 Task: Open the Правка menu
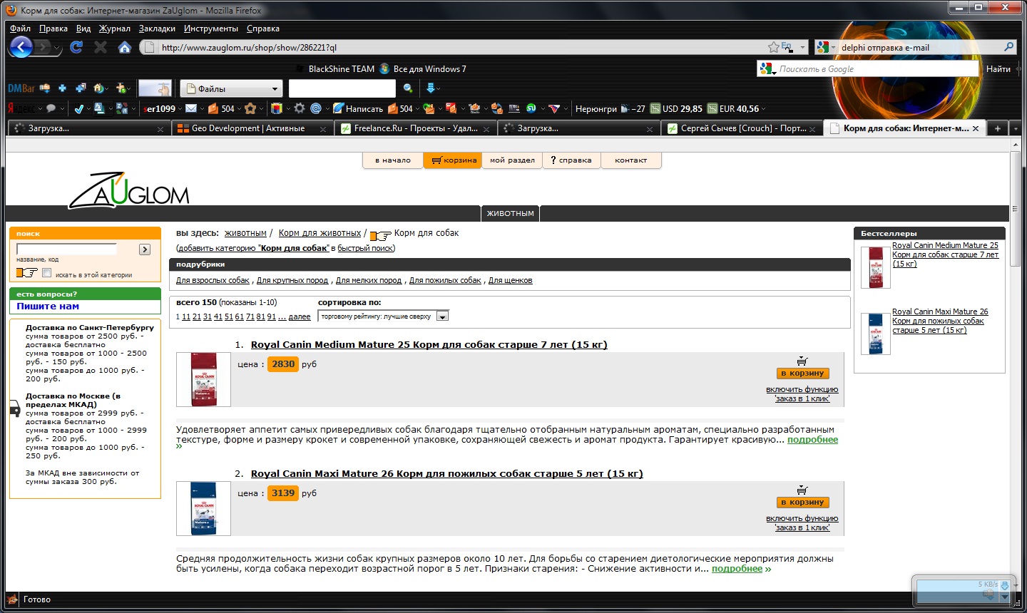[x=53, y=29]
